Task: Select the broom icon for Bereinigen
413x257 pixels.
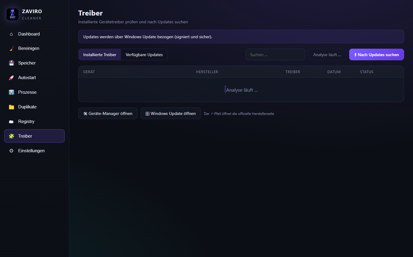Action: [x=12, y=48]
